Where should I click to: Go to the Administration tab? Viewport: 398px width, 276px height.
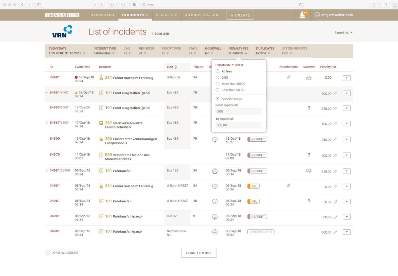[x=202, y=15]
